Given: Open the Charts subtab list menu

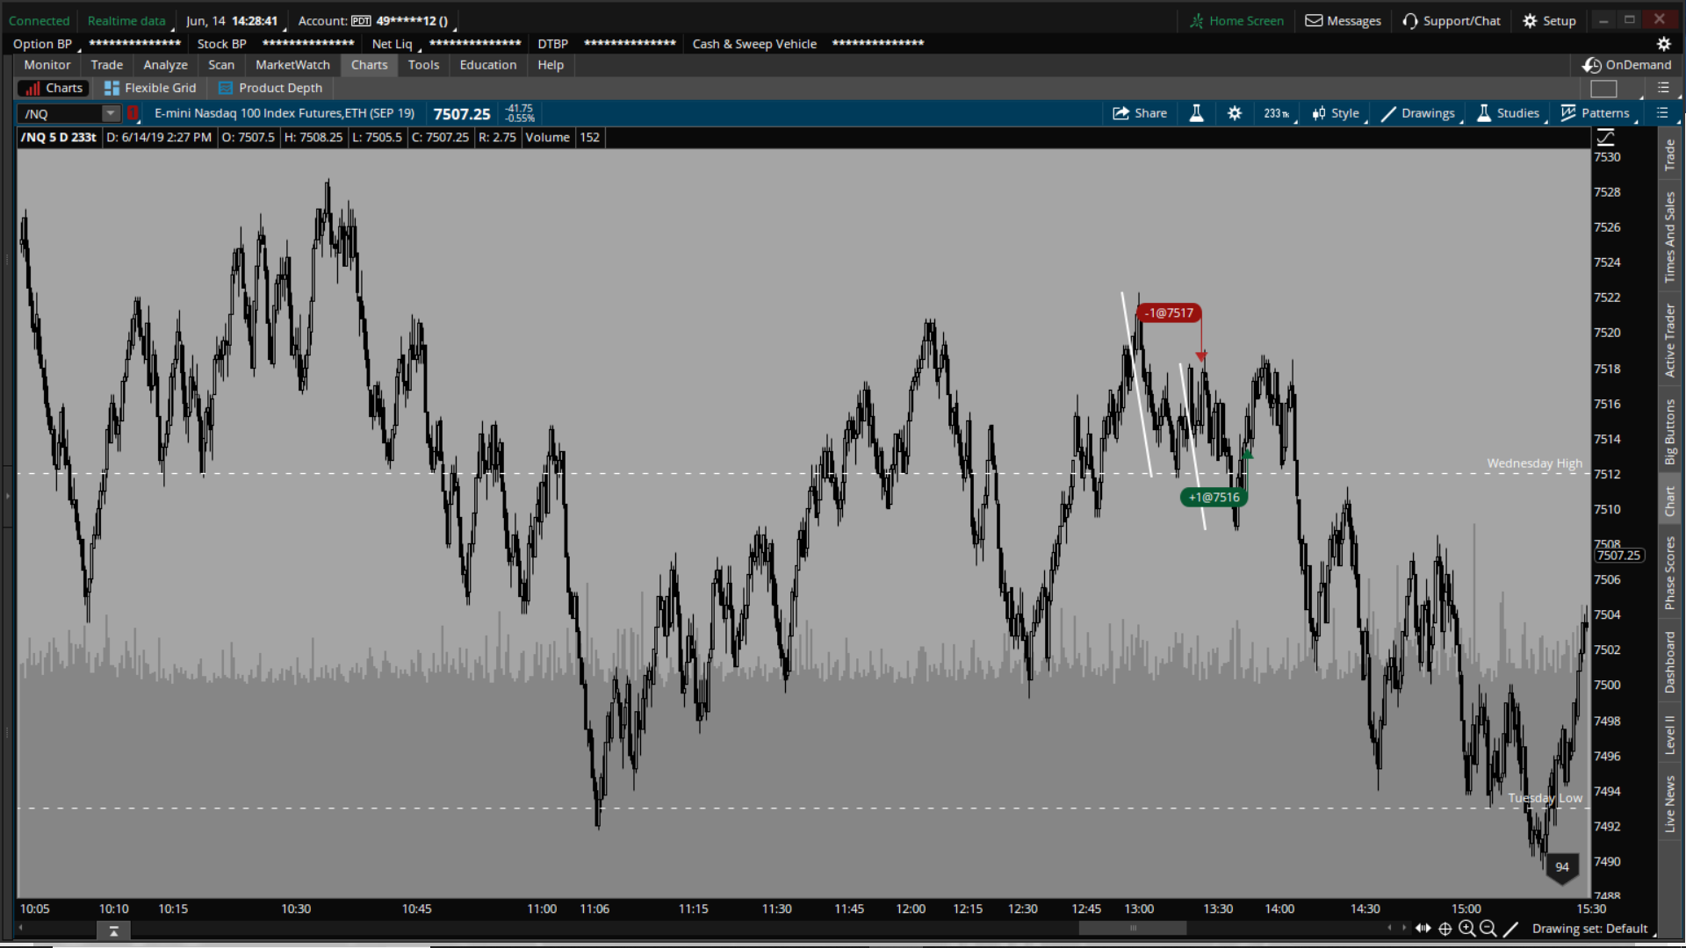Looking at the screenshot, I should [1663, 88].
